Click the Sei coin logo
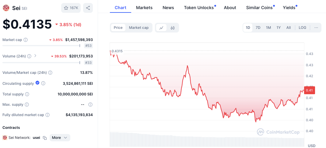Screen dimensions: 326x148 (x=6, y=8)
